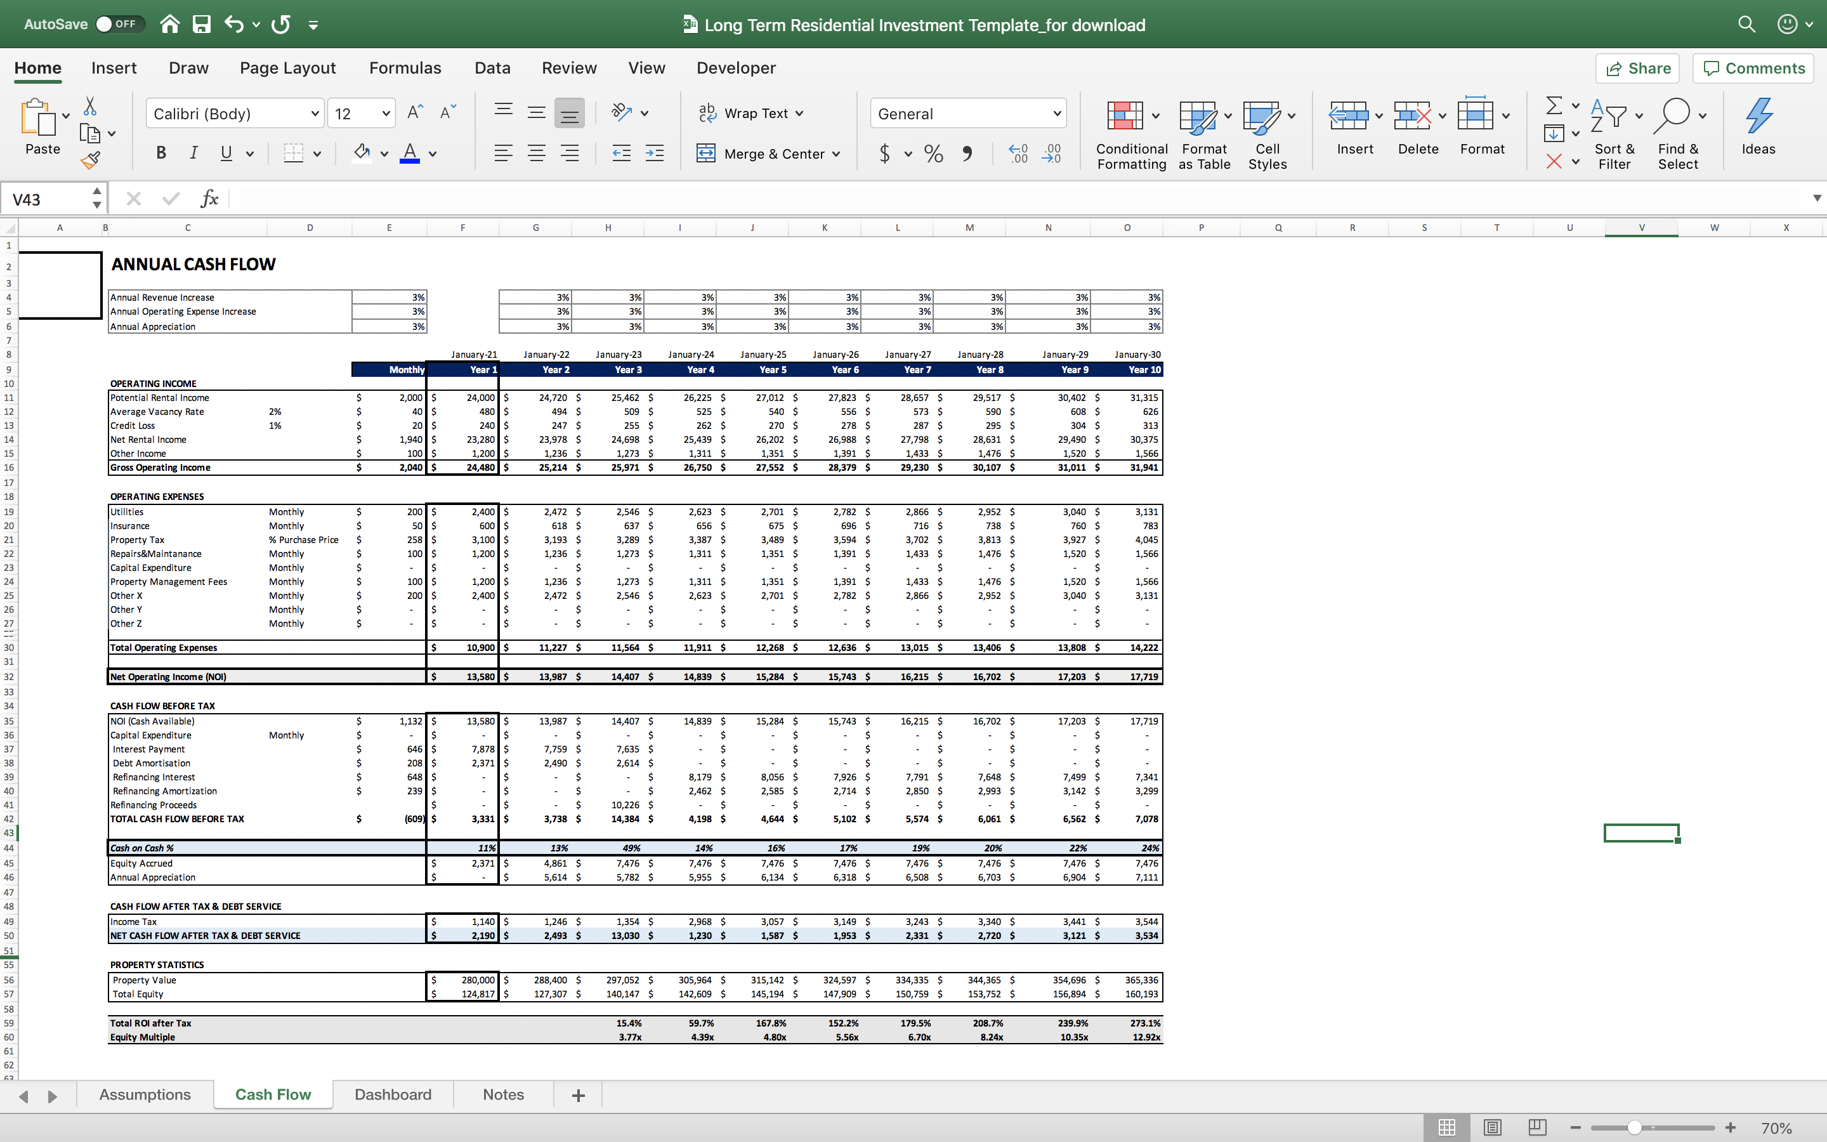Toggle Center horizontal alignment
The image size is (1827, 1142).
pyautogui.click(x=537, y=154)
